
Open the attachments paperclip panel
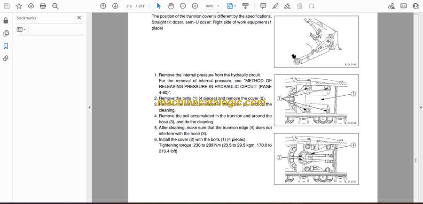(x=6, y=59)
